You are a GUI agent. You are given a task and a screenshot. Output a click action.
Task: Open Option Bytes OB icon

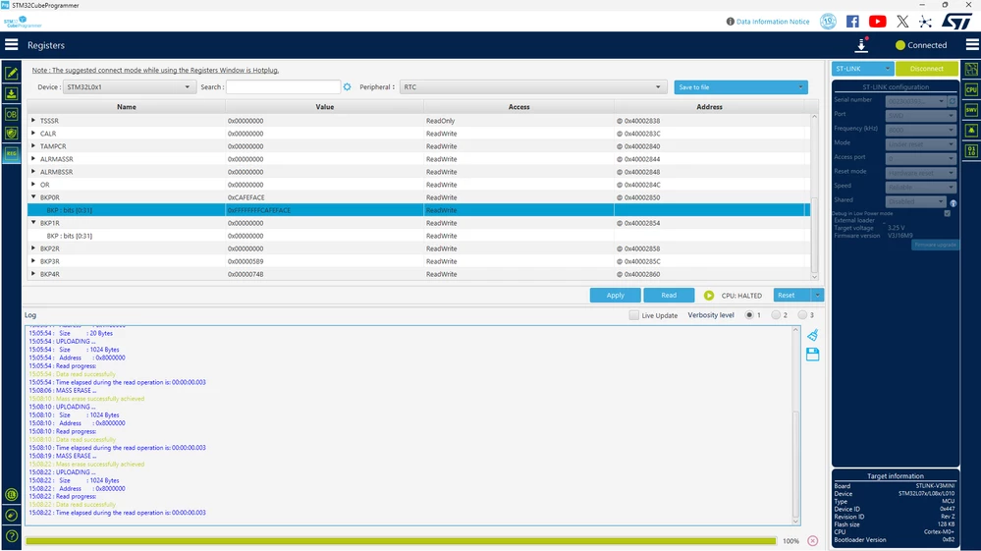11,114
